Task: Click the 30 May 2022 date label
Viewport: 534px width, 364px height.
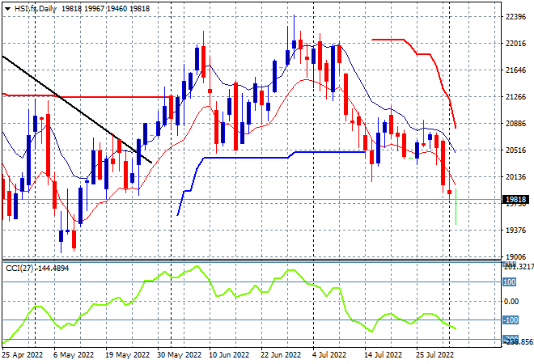Action: coord(179,355)
